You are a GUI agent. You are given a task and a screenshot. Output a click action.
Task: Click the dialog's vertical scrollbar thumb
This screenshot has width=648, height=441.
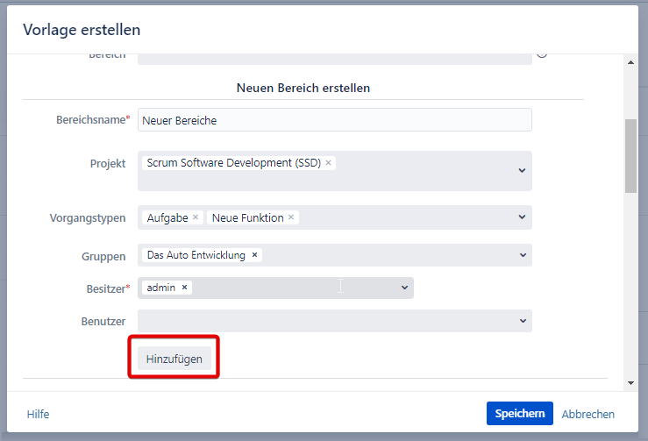coord(630,156)
